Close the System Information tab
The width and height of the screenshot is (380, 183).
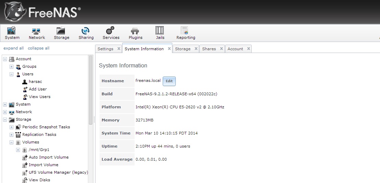(169, 49)
